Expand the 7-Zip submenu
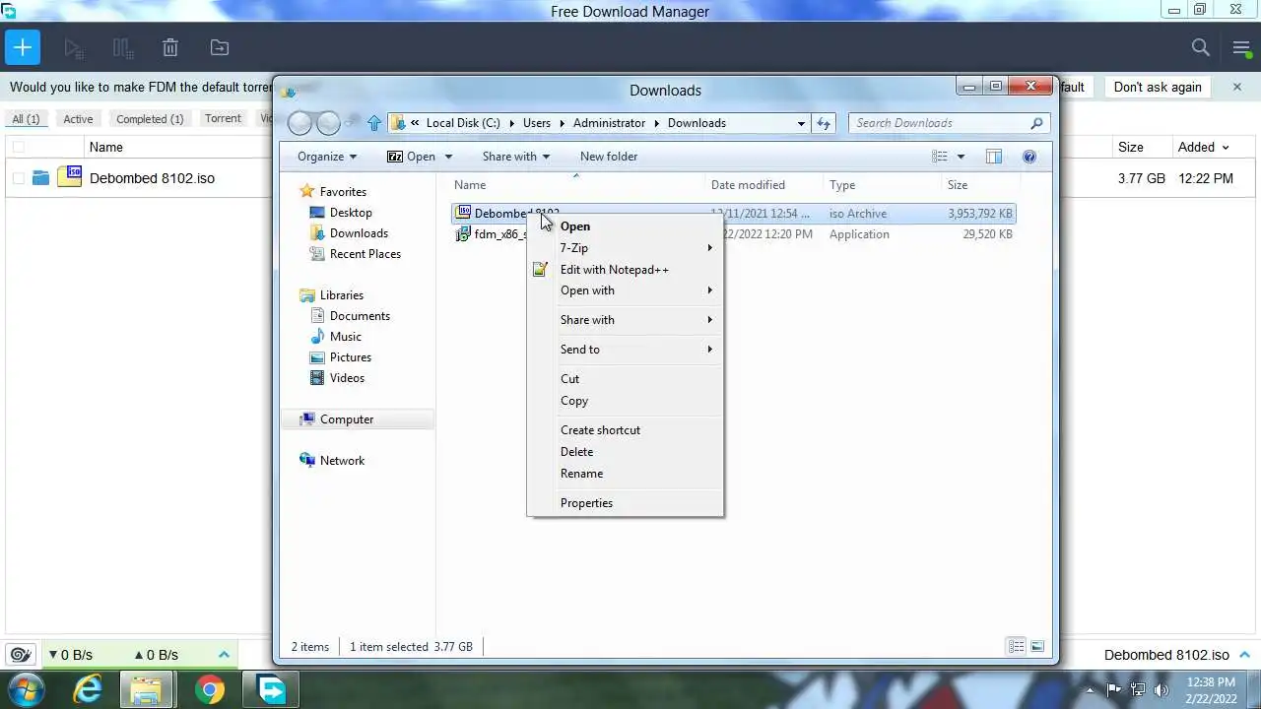Image resolution: width=1261 pixels, height=709 pixels. pyautogui.click(x=625, y=247)
